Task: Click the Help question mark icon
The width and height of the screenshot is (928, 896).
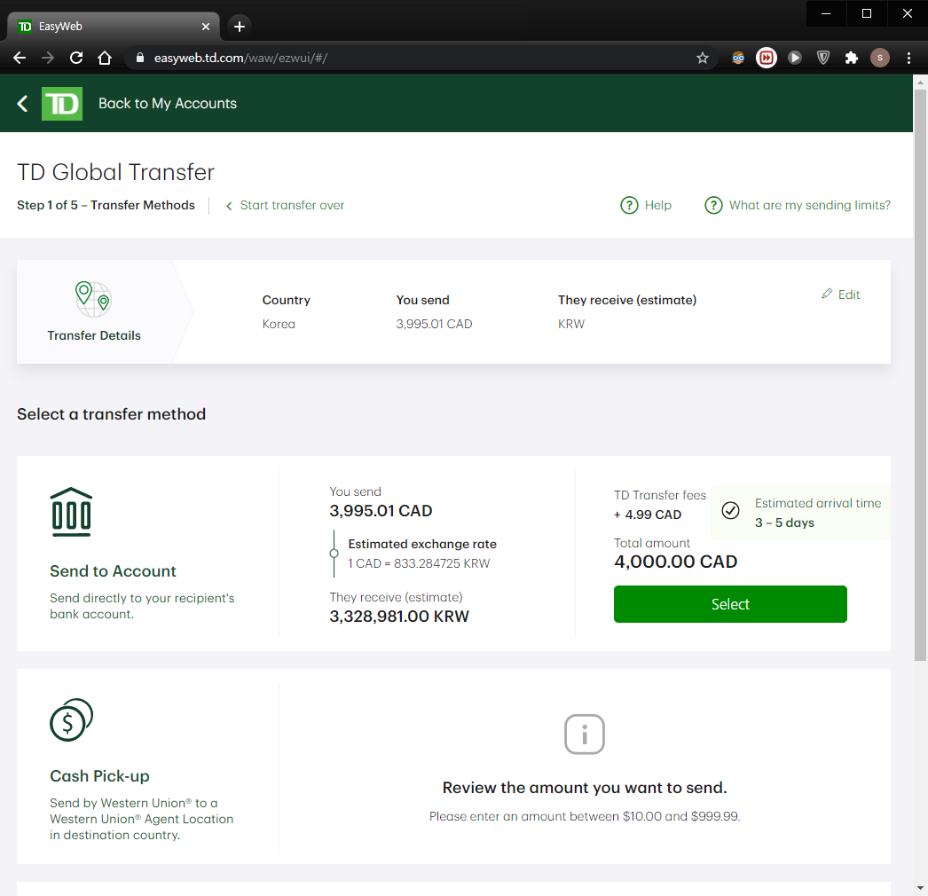Action: point(629,205)
